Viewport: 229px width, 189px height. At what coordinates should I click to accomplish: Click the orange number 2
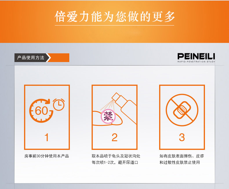coord(114,137)
